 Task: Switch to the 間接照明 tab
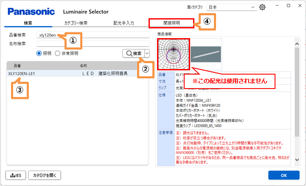171,22
